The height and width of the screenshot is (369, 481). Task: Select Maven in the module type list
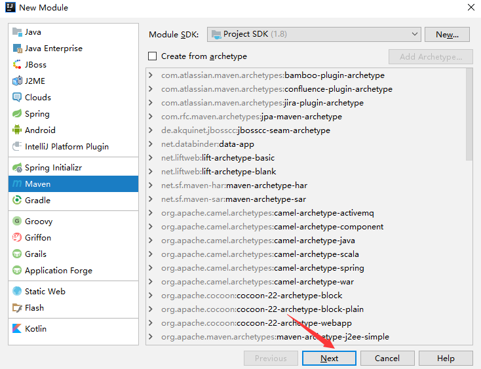(73, 184)
